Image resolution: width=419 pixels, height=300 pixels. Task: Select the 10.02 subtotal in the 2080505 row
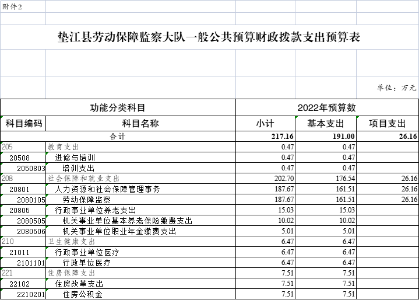pos(265,220)
